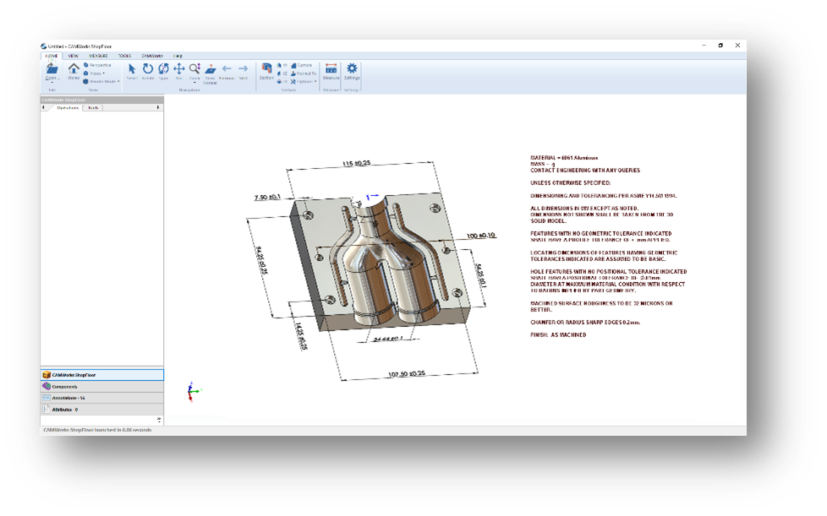This screenshot has height=516, width=827.
Task: Expand the Zoom tool dropdown arrow
Action: pyautogui.click(x=194, y=83)
